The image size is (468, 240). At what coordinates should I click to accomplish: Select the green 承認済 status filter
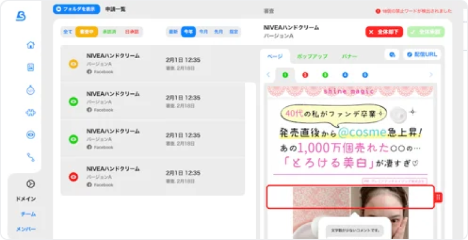[109, 32]
